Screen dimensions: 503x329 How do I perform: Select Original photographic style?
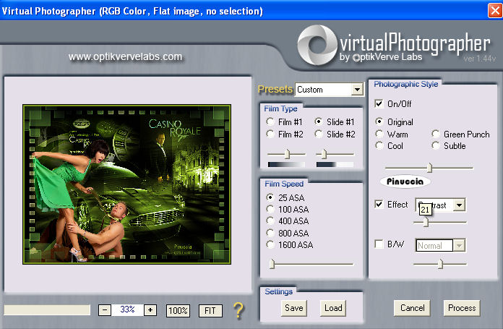[x=379, y=121]
